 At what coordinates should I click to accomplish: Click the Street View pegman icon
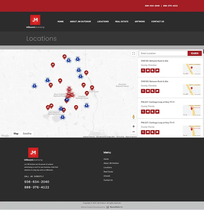[x=134, y=117]
